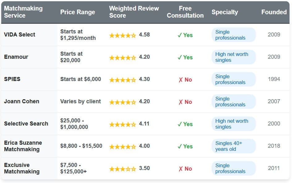This screenshot has height=183, width=292.
Task: Click the Free Consultation column header
Action: pos(185,12)
